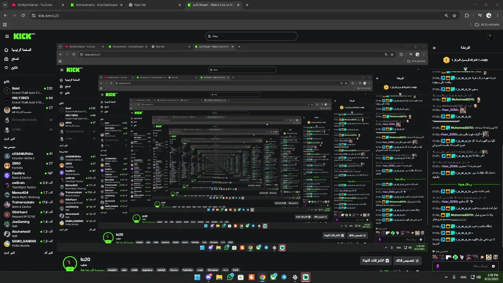
Task: Open the Browse icon in Kick sidebar
Action: click(6, 59)
